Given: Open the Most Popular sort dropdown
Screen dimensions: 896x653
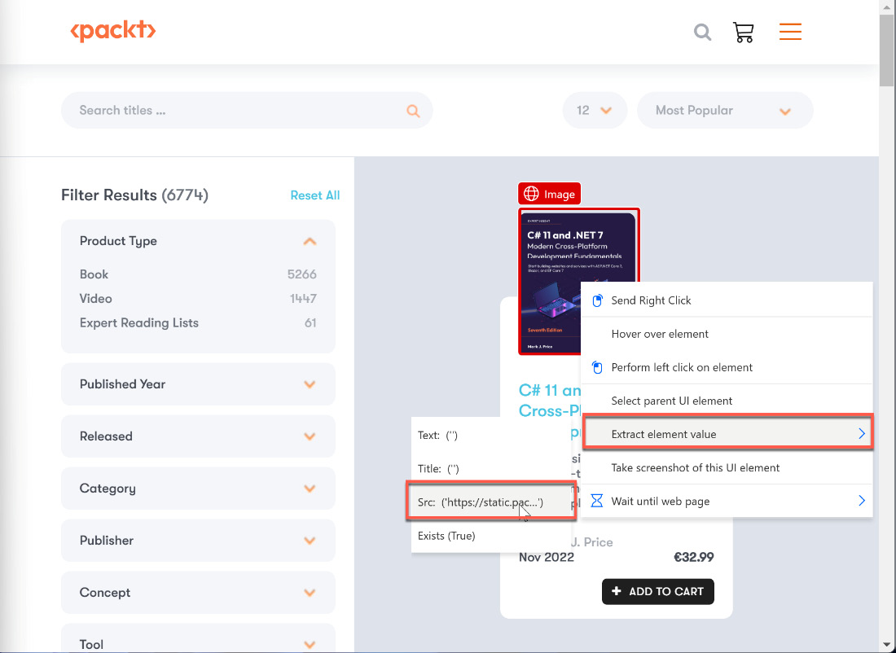Looking at the screenshot, I should [725, 110].
